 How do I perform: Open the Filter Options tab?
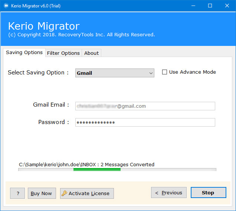click(63, 53)
